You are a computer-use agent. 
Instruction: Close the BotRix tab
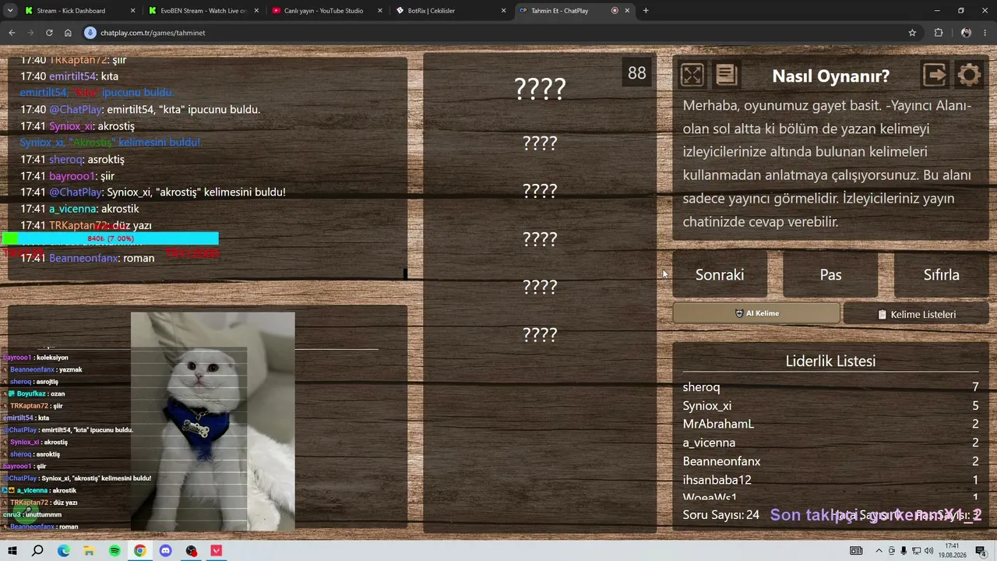point(503,11)
